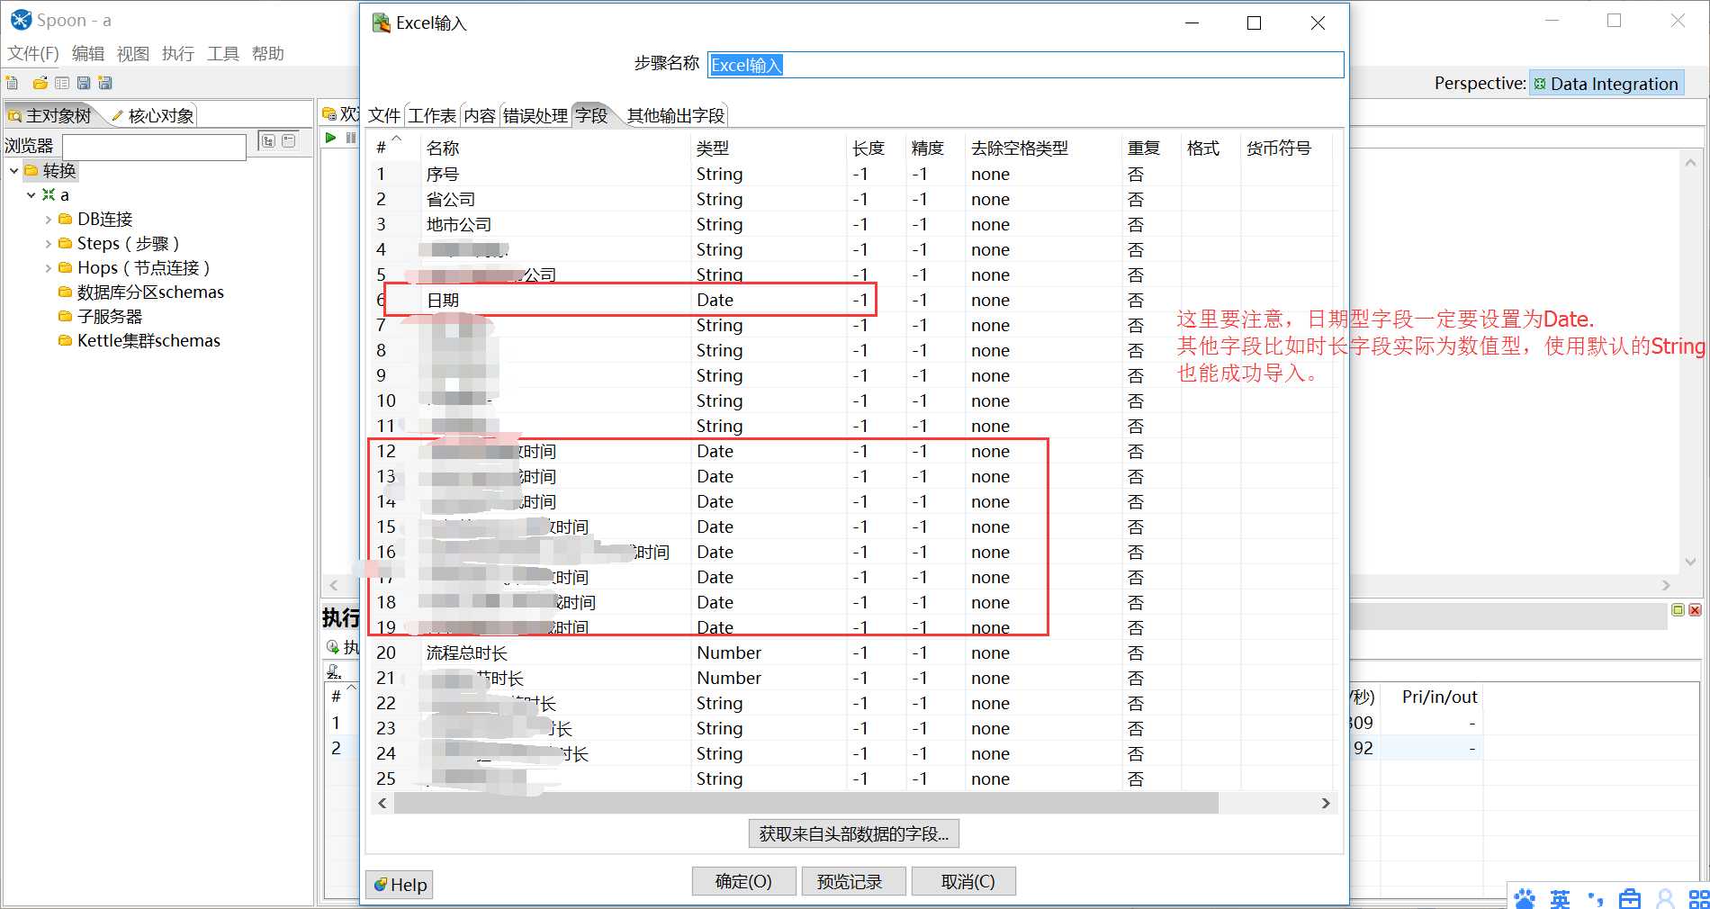Click the Baidu IME paw icon

pos(1525,898)
